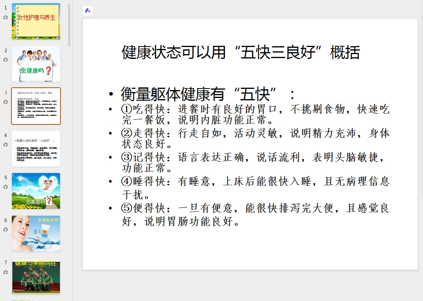Open the 健康与美丽同在 slide thumbnail
The height and width of the screenshot is (301, 423).
click(36, 277)
